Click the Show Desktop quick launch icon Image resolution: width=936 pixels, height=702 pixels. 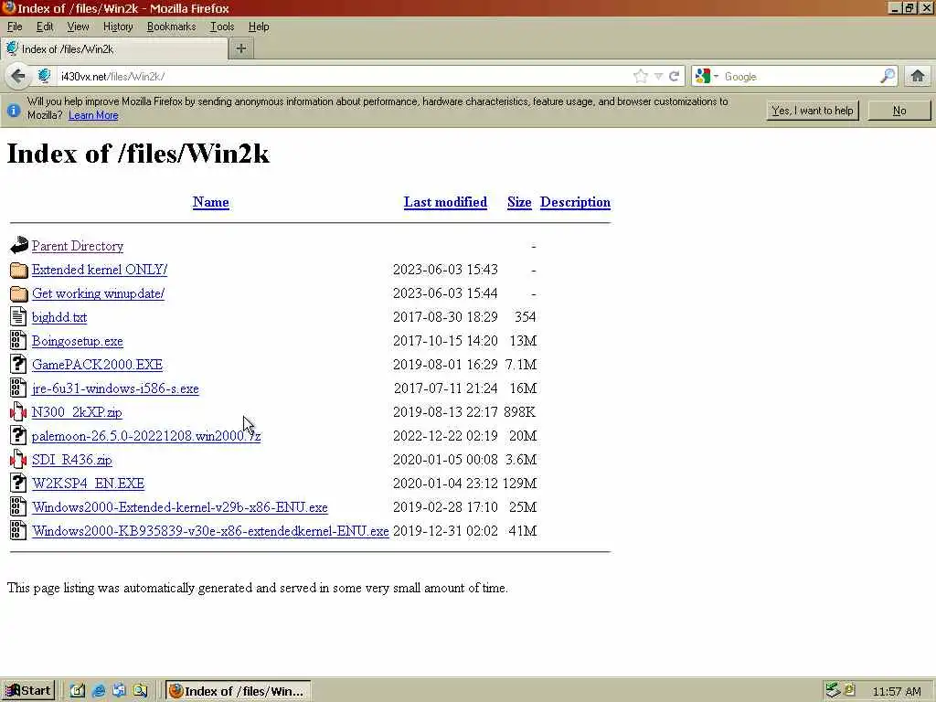[78, 691]
